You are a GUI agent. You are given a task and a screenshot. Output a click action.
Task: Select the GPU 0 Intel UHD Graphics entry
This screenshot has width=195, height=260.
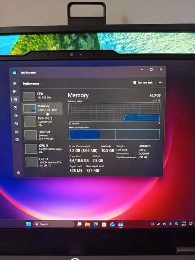[x=44, y=149]
